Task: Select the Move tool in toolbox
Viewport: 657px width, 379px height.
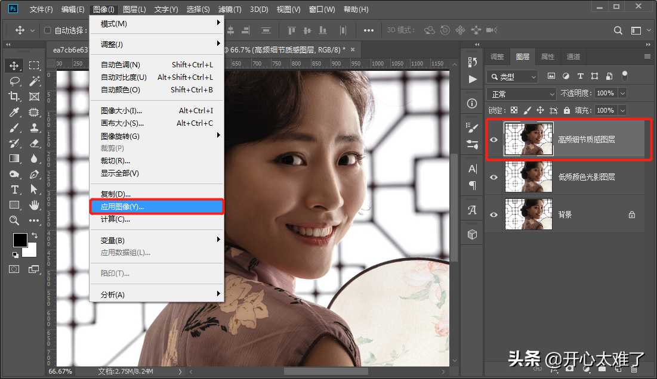Action: (14, 66)
